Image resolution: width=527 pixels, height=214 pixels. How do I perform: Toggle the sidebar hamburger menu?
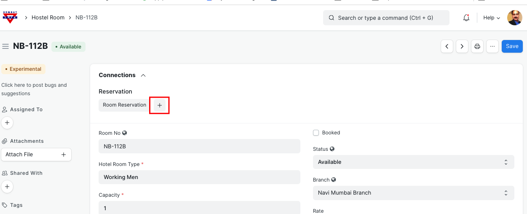click(5, 46)
